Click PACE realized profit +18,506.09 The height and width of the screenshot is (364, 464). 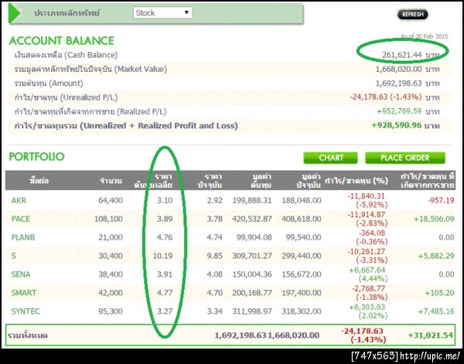point(434,219)
